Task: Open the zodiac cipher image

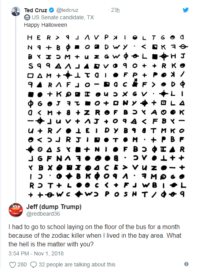Action: 107,116
